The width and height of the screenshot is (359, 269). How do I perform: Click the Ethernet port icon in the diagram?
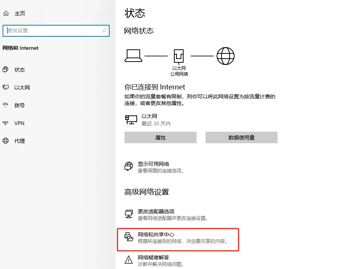(179, 56)
